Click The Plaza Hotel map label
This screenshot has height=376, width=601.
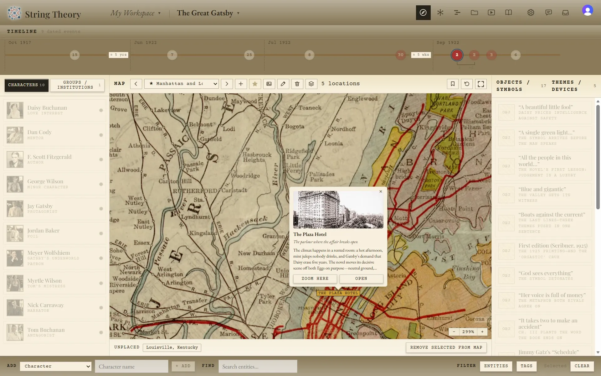338,293
